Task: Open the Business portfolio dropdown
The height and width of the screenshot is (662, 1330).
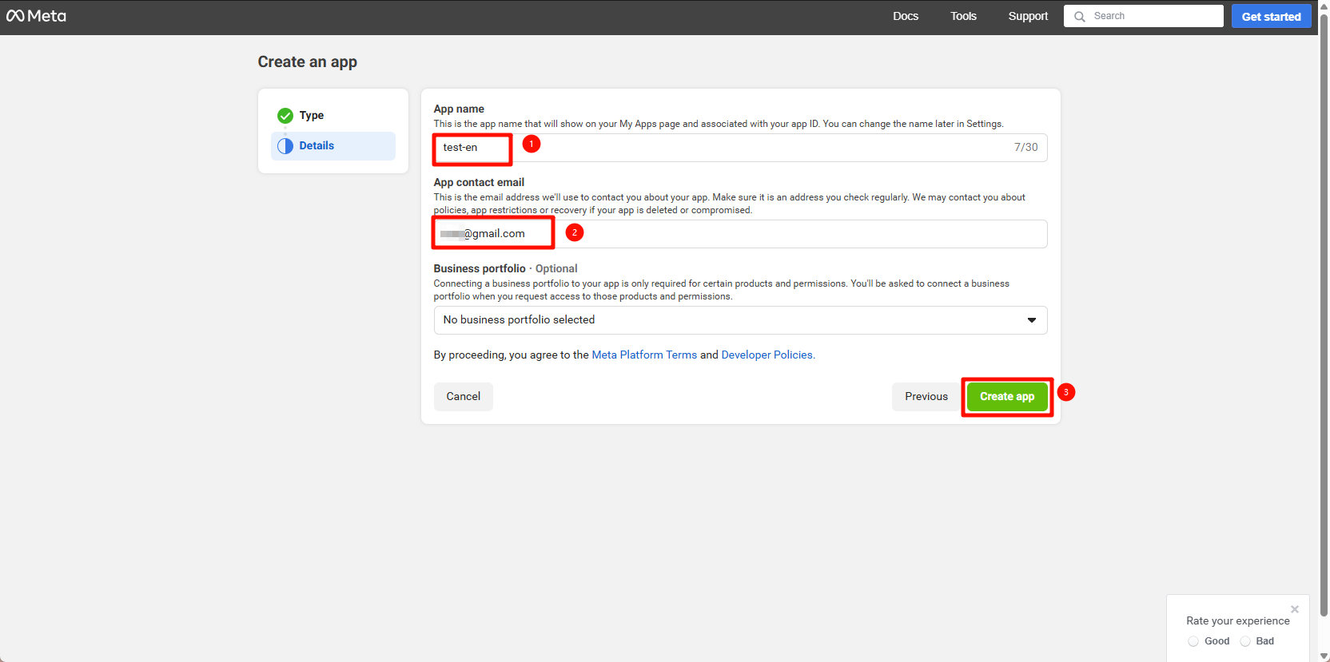Action: coord(739,320)
